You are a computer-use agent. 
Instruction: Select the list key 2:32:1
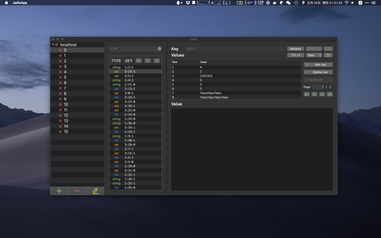[136, 175]
